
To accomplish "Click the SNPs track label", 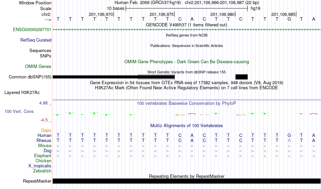I will [46, 56].
